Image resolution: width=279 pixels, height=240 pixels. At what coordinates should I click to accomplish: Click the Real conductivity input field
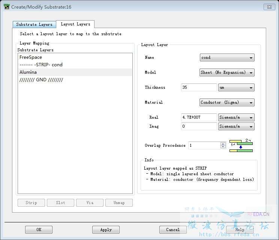(199, 118)
